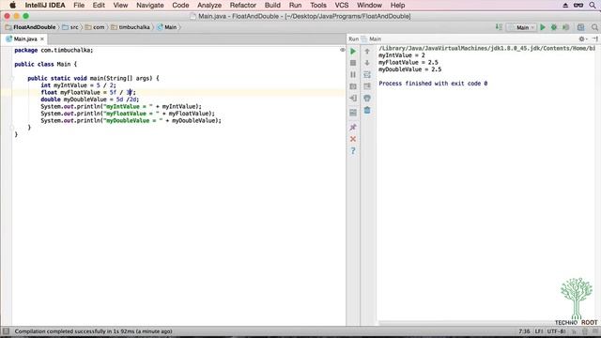
Task: Collapse main method with fold marker
Action: click(x=12, y=78)
